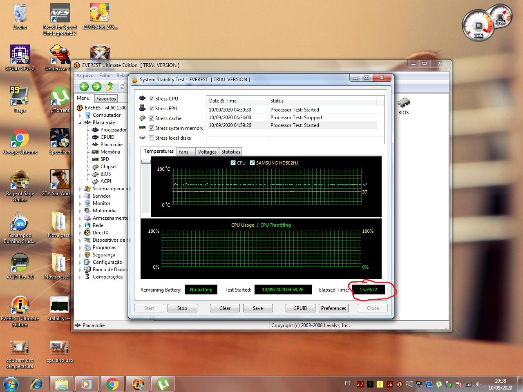Viewport: 523px width, 392px height.
Task: Click the green Forward arrow in EVEREST toolbar
Action: click(97, 86)
